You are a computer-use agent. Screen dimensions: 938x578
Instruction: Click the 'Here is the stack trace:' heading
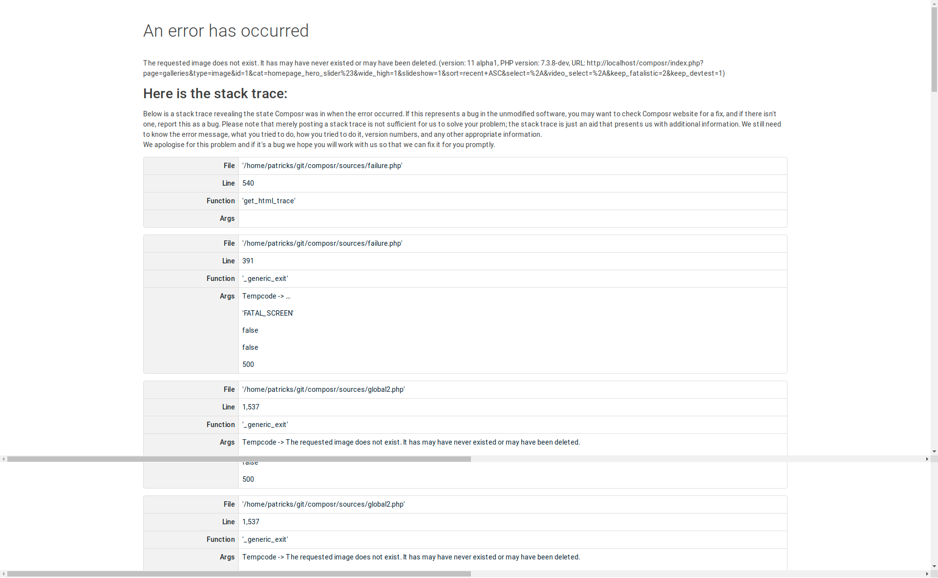tap(215, 93)
